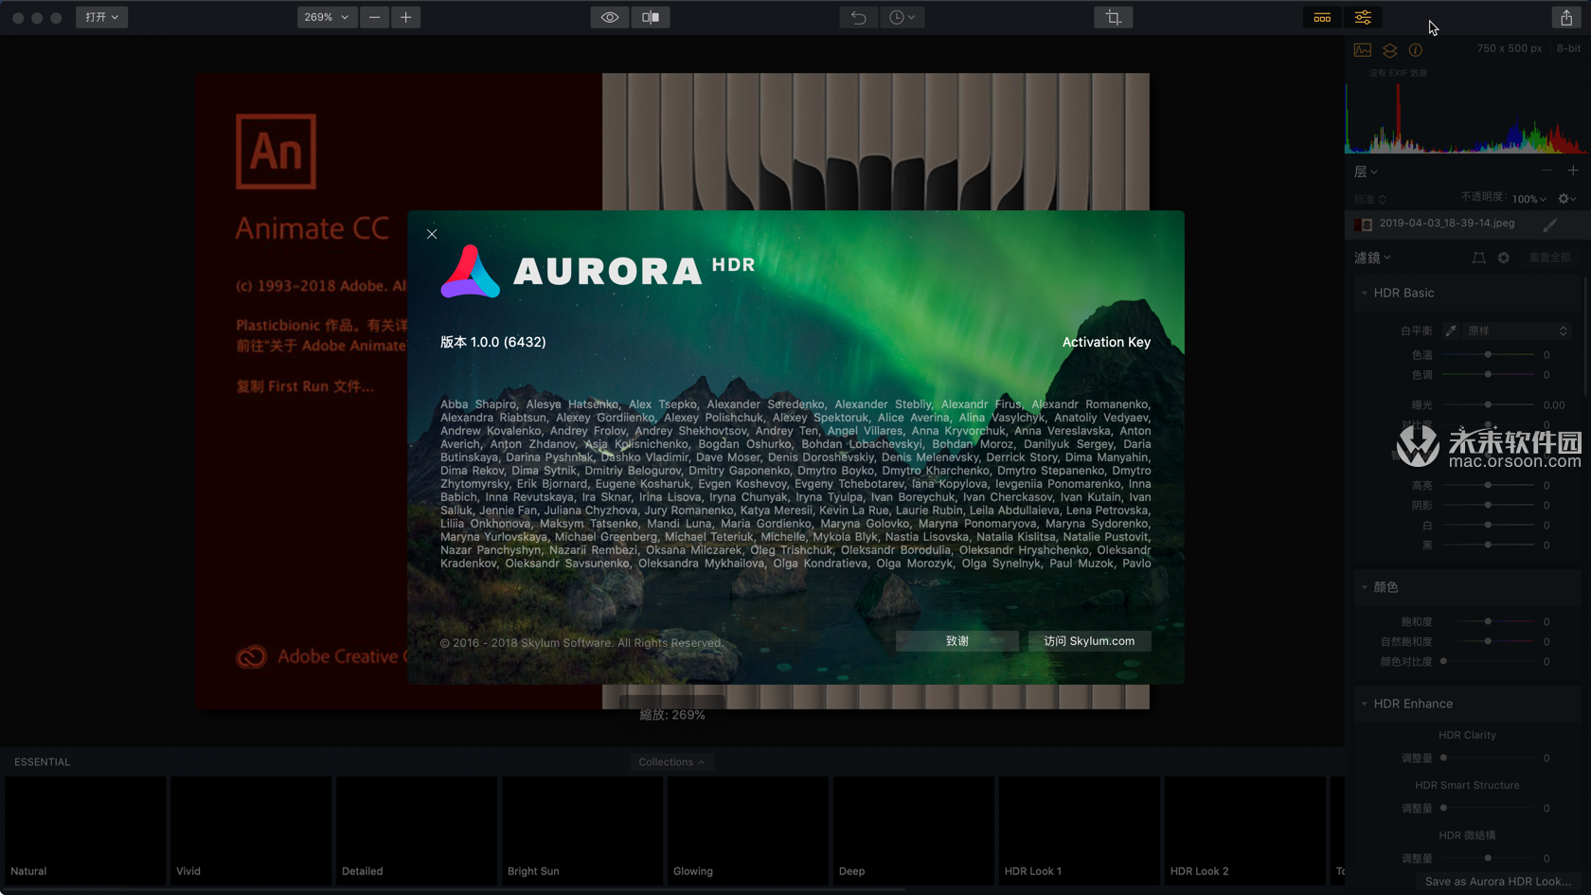Image resolution: width=1591 pixels, height=895 pixels.
Task: Open the layer settings gear menu
Action: (1567, 199)
